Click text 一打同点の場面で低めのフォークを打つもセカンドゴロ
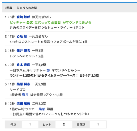This screenshot has width=137, height=131. [x=49, y=114]
